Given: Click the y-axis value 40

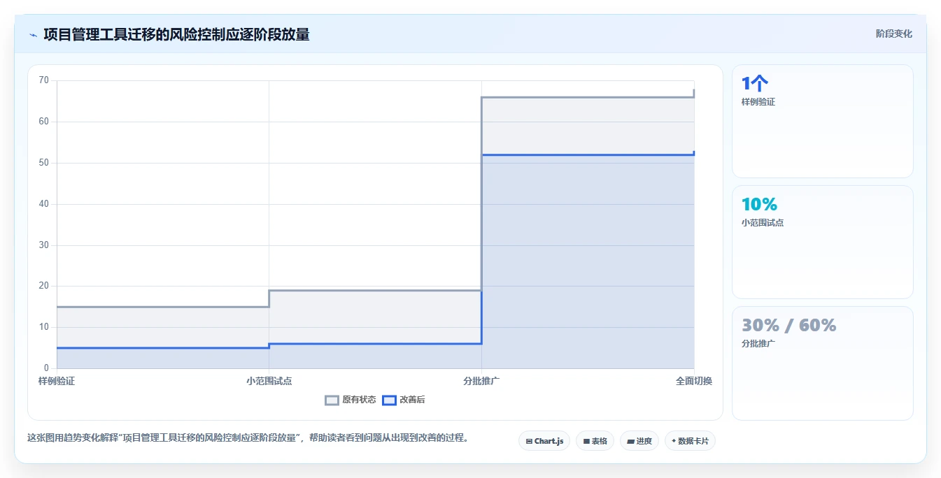Looking at the screenshot, I should pos(44,204).
